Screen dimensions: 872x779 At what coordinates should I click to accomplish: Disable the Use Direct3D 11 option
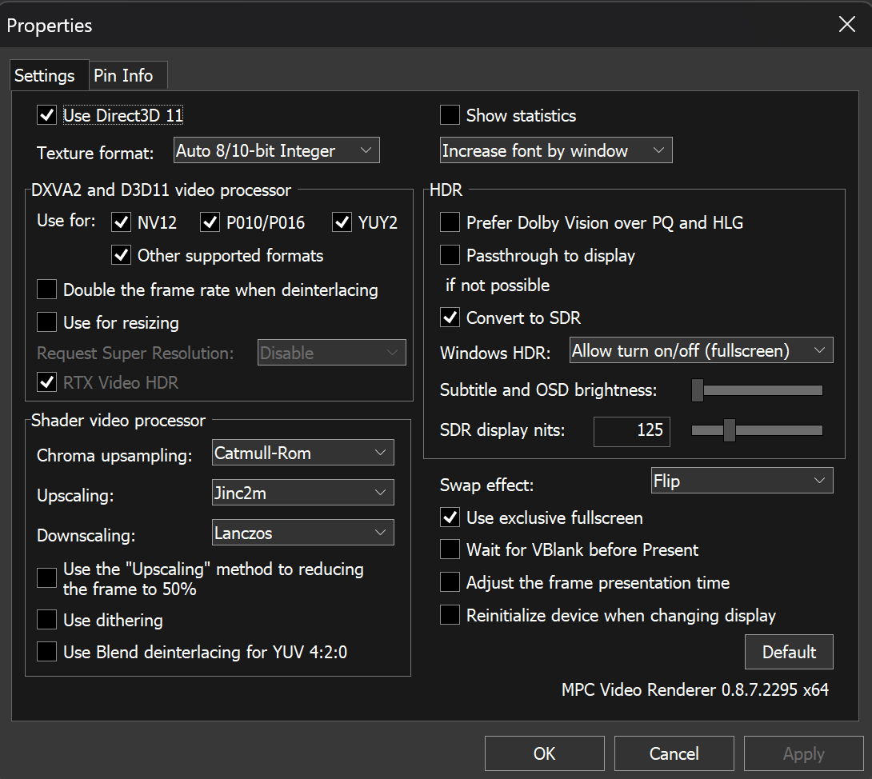46,114
